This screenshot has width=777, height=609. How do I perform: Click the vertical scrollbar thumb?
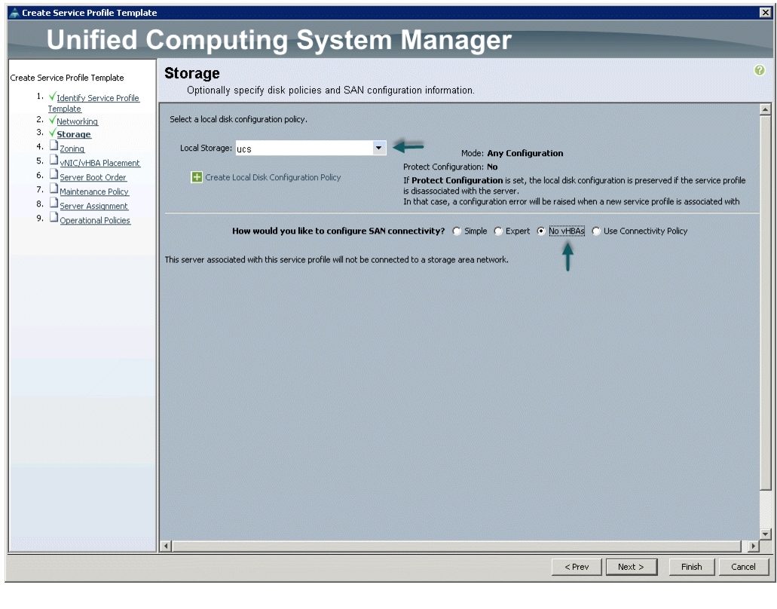tap(765, 302)
